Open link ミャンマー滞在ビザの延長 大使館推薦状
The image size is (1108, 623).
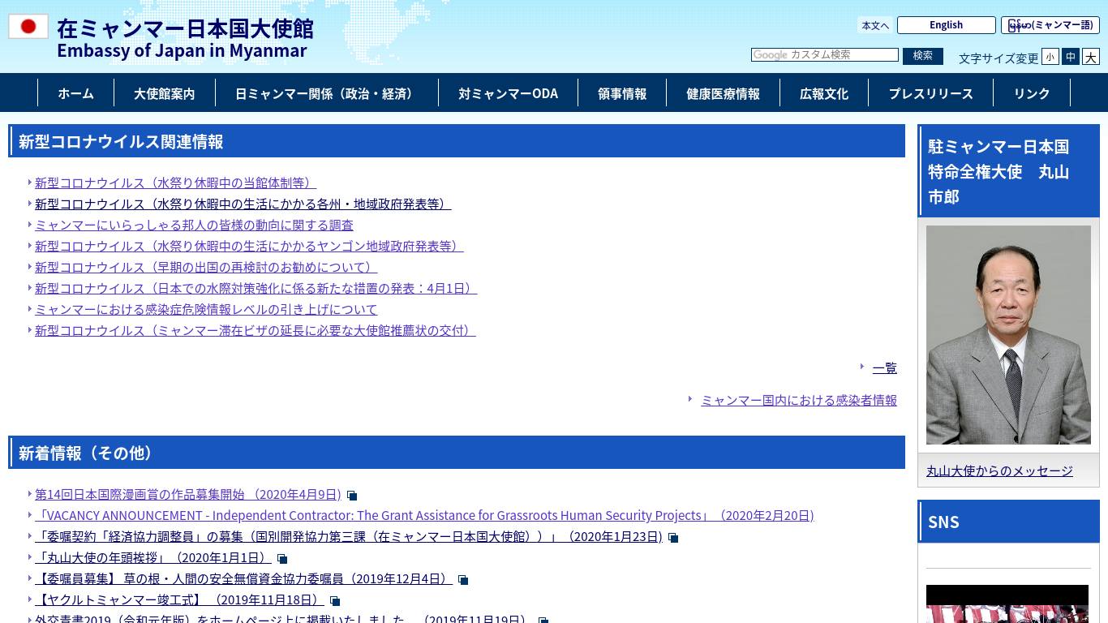[x=255, y=331]
